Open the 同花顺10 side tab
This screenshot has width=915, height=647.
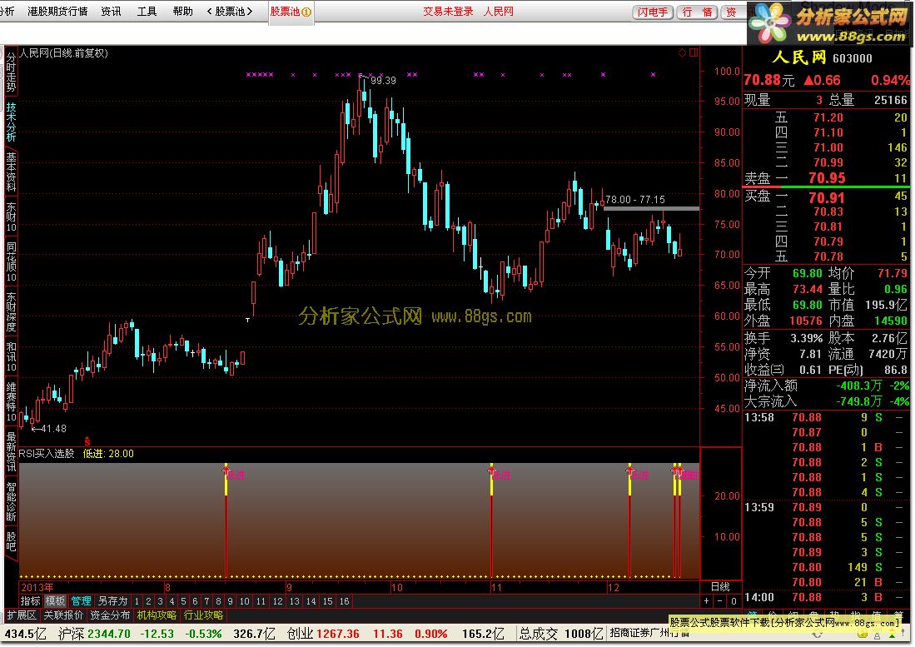11,262
